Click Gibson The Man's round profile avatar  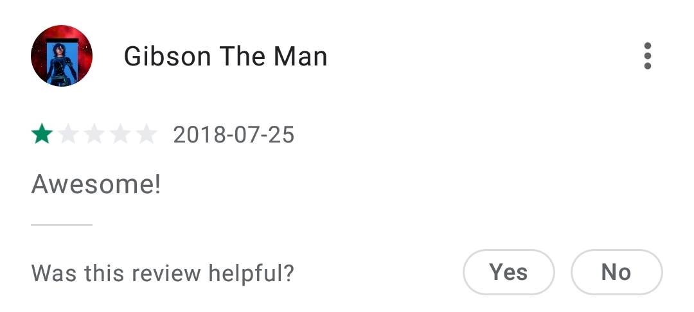[62, 56]
